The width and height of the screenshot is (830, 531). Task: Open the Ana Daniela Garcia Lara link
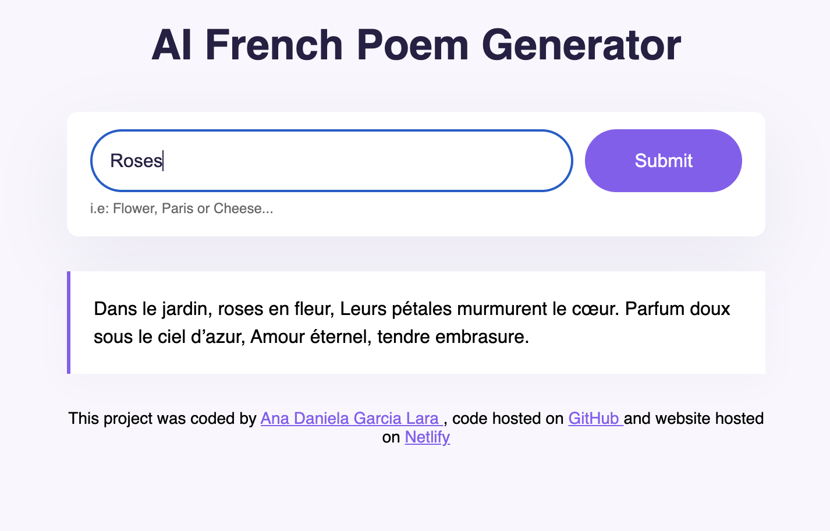click(x=350, y=418)
